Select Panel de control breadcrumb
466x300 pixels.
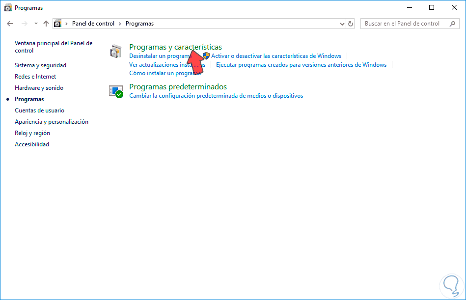(93, 24)
